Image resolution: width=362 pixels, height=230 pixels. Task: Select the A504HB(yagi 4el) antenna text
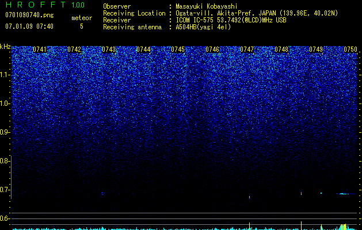(x=203, y=27)
